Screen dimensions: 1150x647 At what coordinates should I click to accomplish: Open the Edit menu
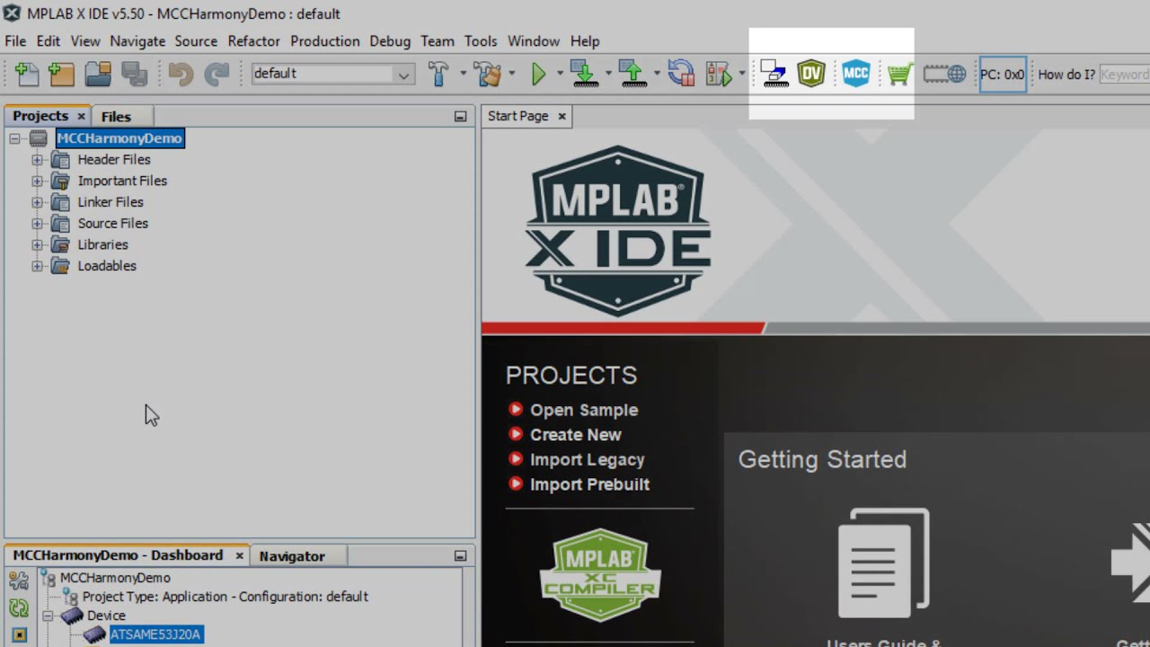click(49, 41)
